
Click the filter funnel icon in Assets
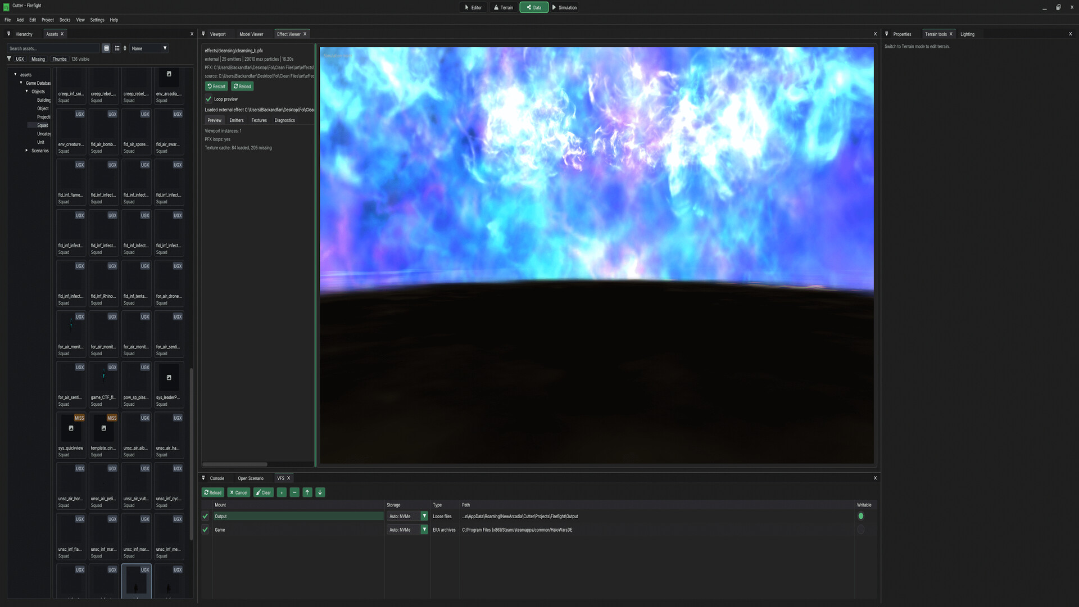click(9, 59)
